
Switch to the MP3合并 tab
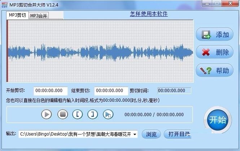(39, 15)
